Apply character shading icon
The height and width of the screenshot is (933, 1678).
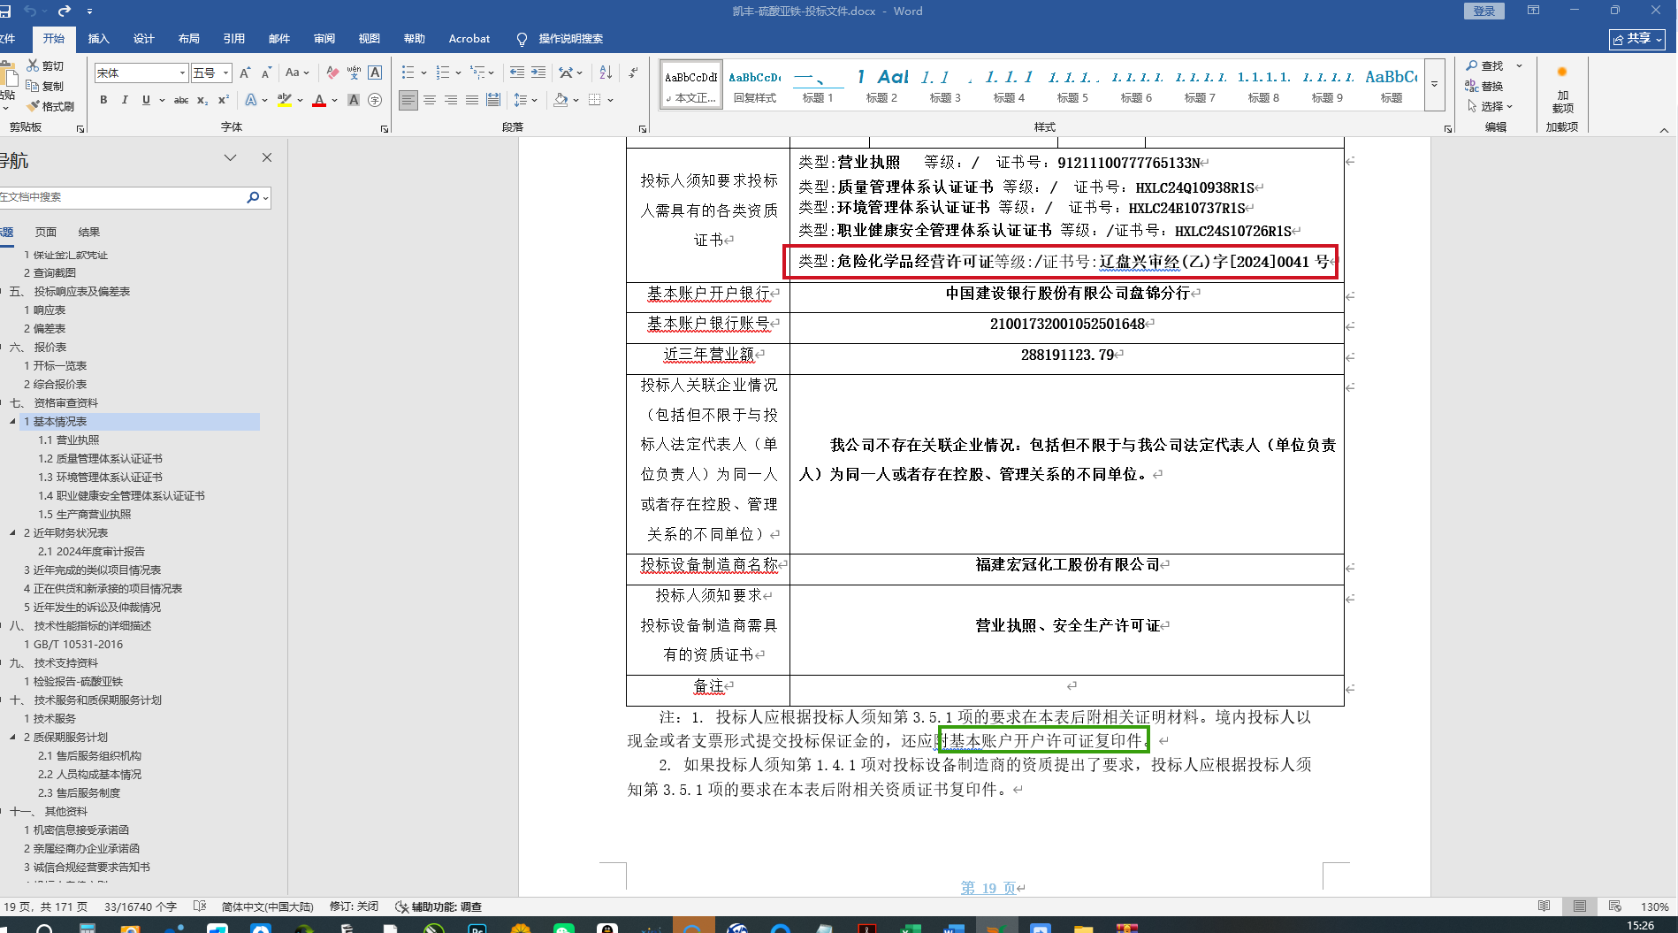(354, 100)
